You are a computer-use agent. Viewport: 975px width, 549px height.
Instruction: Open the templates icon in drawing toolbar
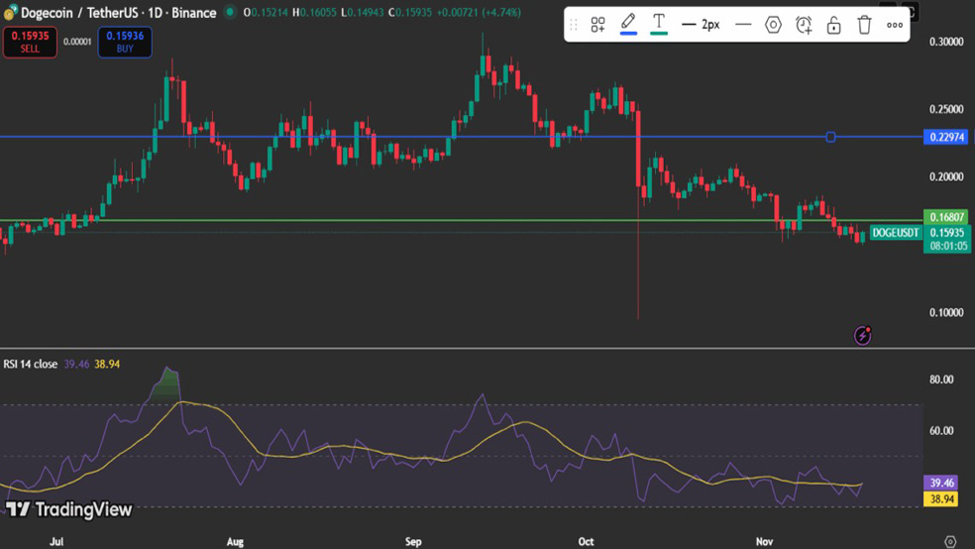tap(597, 25)
